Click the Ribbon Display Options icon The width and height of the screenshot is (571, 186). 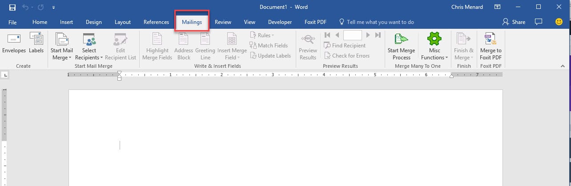(497, 7)
